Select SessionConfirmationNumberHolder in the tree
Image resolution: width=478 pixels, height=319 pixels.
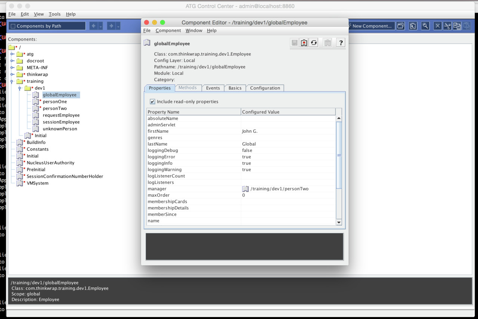[x=65, y=176]
